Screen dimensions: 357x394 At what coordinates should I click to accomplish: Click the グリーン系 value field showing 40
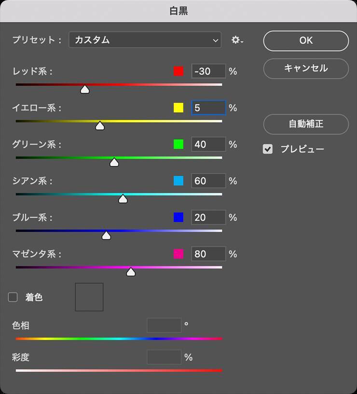[208, 144]
